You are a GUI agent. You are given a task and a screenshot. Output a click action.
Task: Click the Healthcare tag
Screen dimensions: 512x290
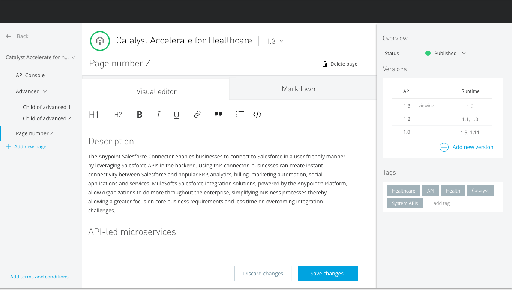(x=404, y=191)
